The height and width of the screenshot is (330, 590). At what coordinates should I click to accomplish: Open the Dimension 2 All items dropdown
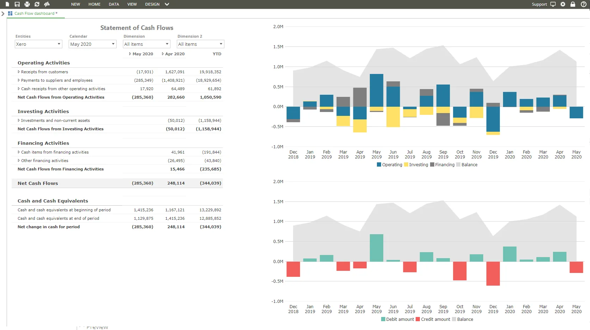pos(200,44)
